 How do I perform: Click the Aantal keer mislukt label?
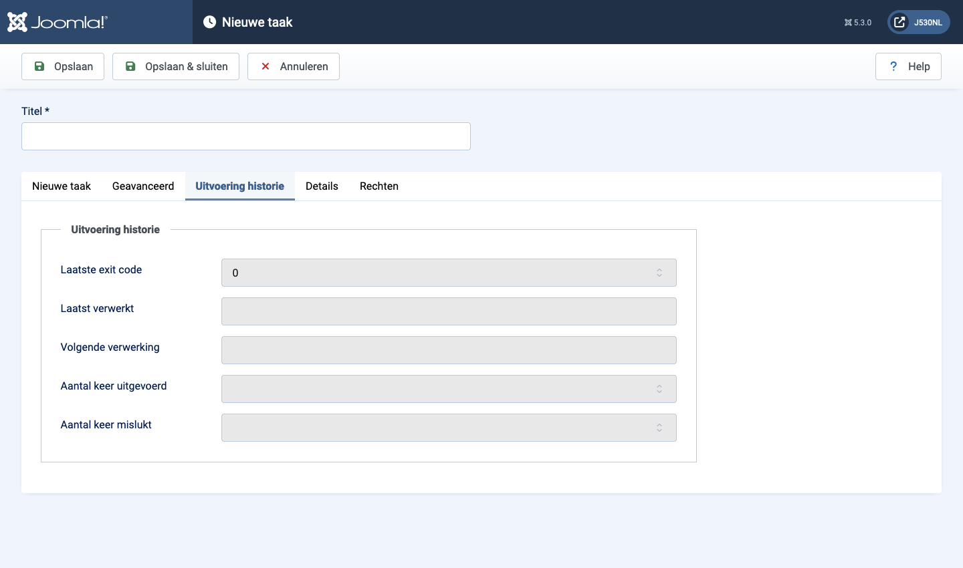coord(106,425)
